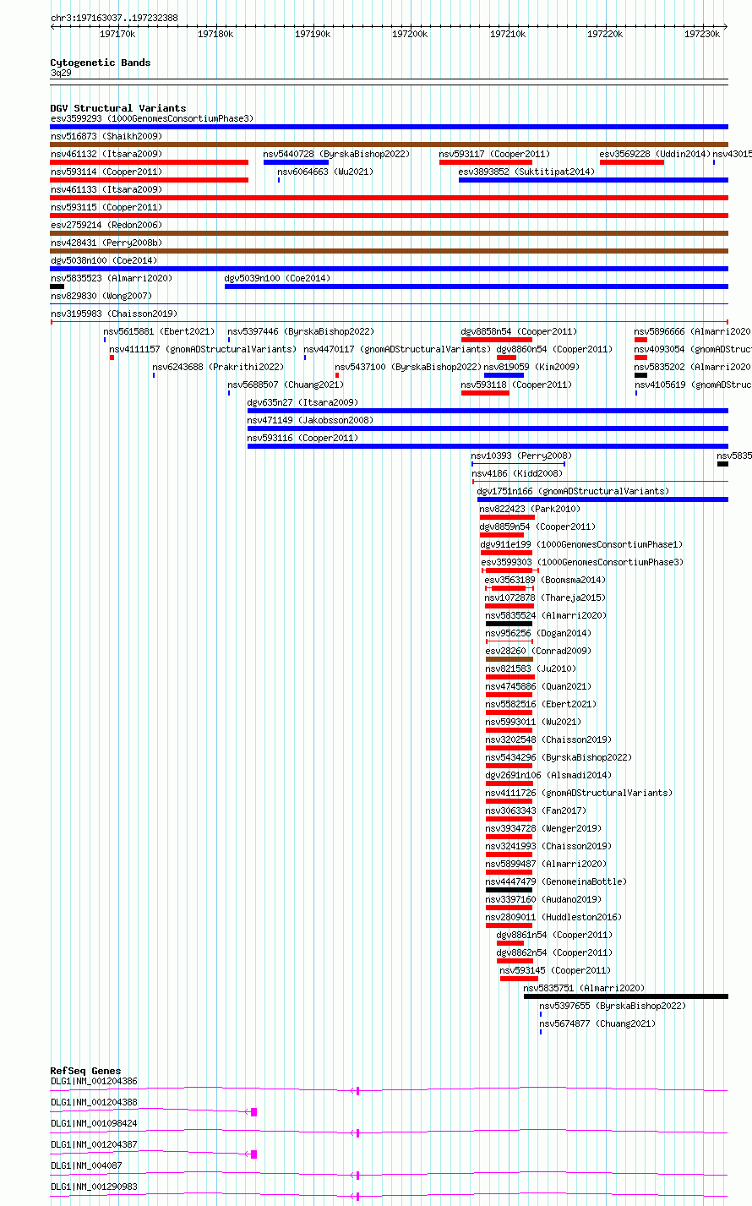Image resolution: width=752 pixels, height=1206 pixels.
Task: Select the dgv911e199 1000GenomesConsortiumPhase1 label
Action: [581, 544]
